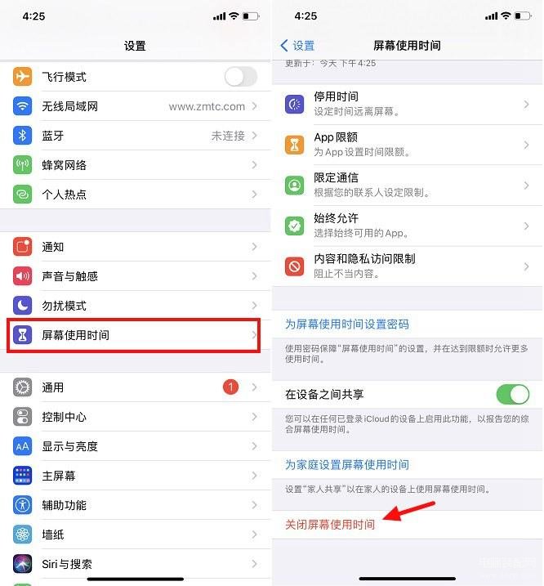Image resolution: width=544 pixels, height=586 pixels.
Task: Expand WLAN (无线局域网) www.zmtc.com chevron
Action: [x=255, y=106]
